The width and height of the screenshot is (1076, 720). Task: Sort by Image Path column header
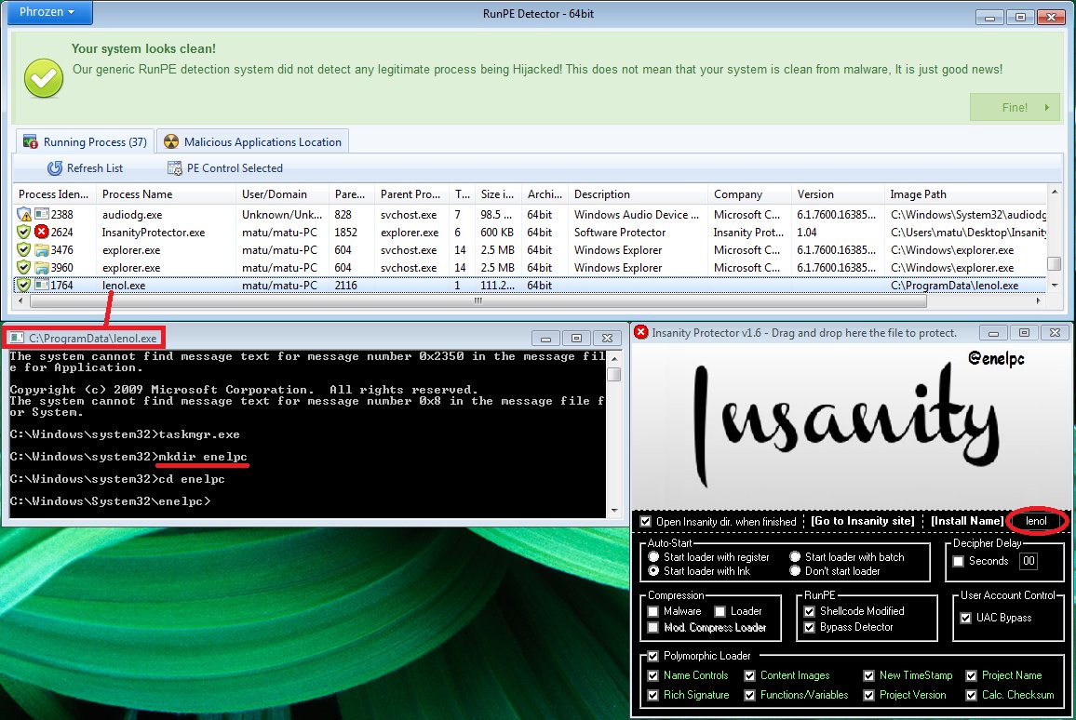[x=966, y=194]
